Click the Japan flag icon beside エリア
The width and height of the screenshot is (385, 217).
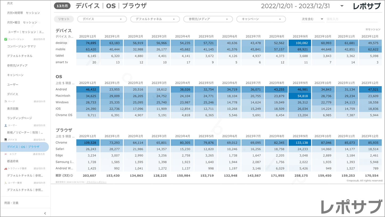pos(6,154)
